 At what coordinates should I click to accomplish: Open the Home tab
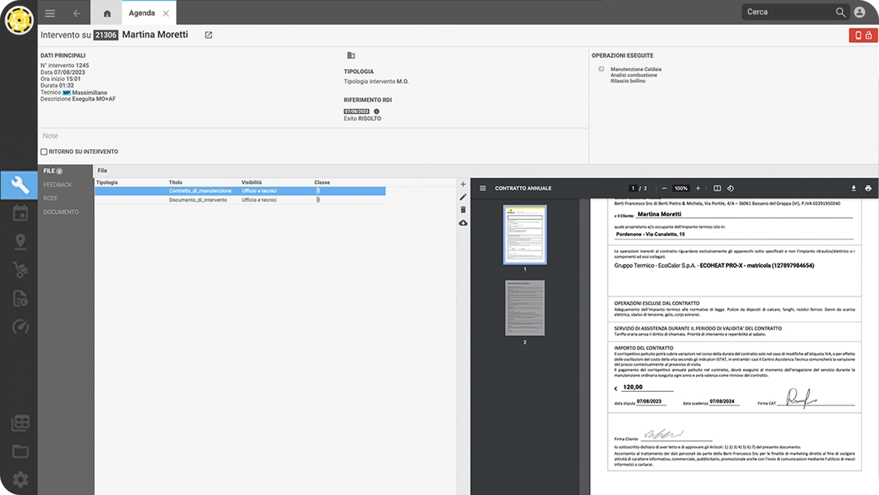107,13
